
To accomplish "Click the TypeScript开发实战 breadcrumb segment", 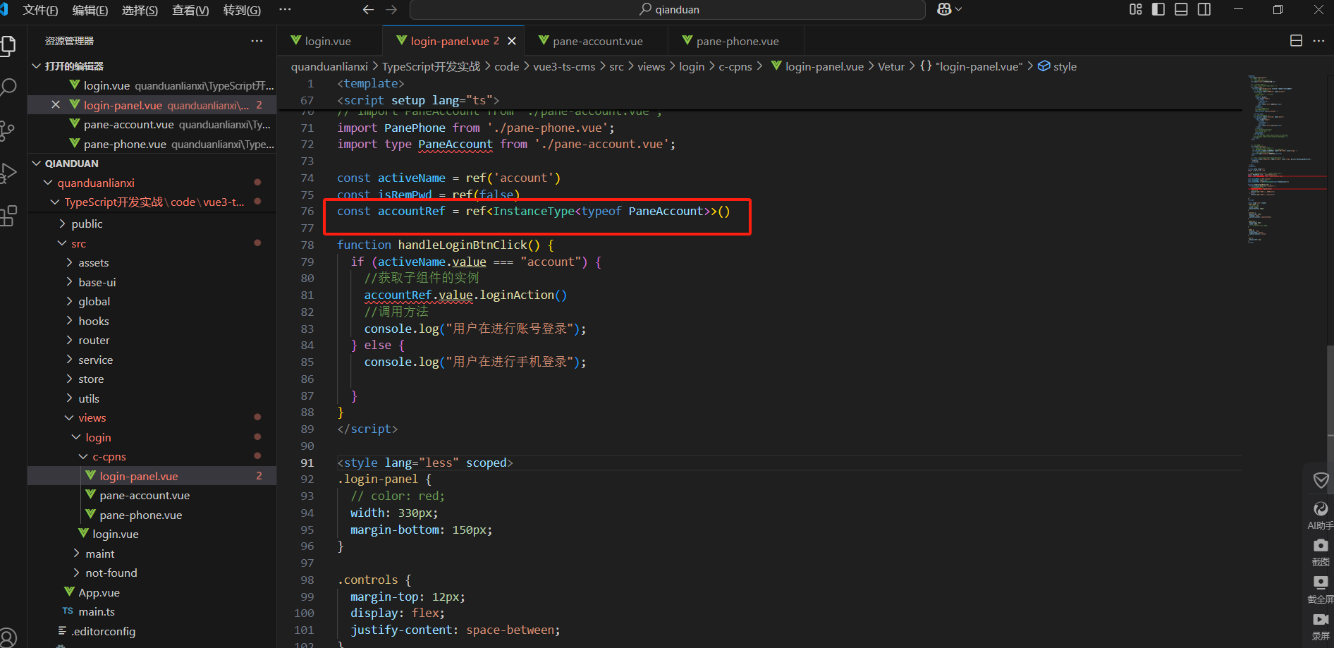I will pos(431,66).
